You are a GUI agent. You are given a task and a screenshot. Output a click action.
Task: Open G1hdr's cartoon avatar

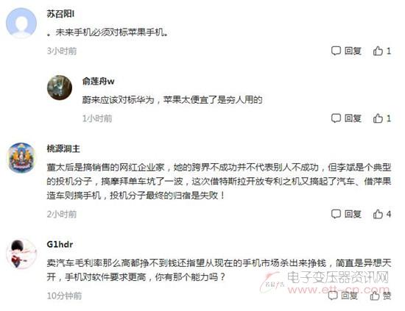click(x=21, y=254)
